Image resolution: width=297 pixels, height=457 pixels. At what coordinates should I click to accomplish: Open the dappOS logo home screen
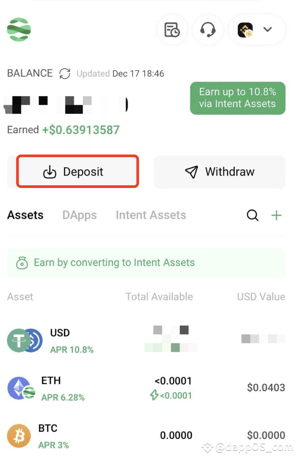[19, 30]
